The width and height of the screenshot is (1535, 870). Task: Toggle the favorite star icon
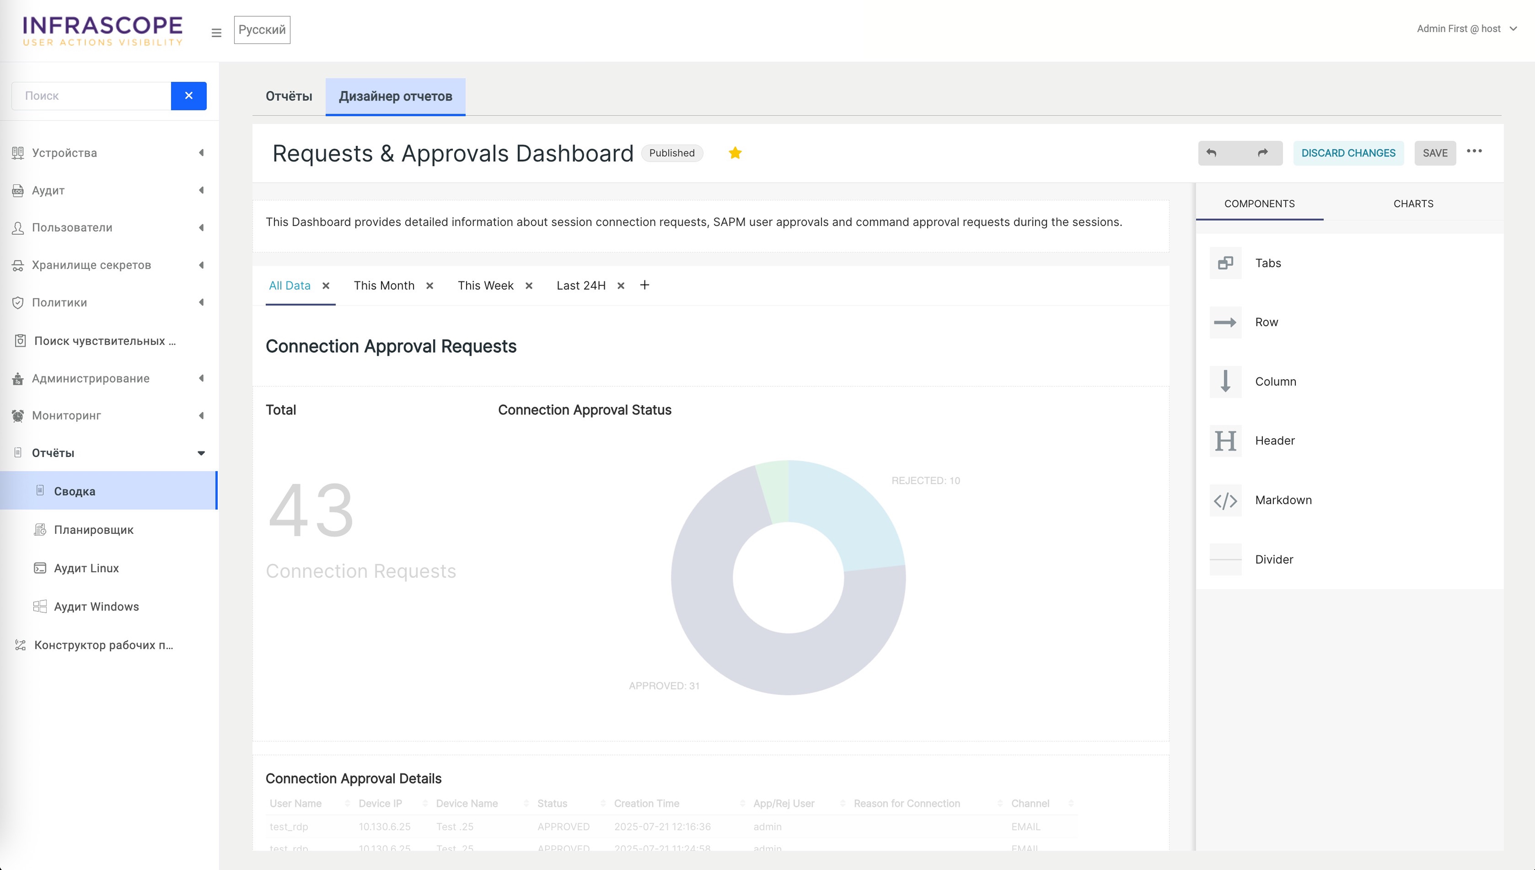[735, 153]
